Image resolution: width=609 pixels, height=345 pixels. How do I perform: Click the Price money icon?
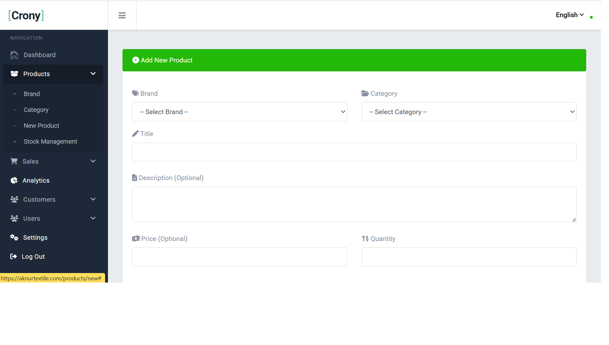[136, 238]
